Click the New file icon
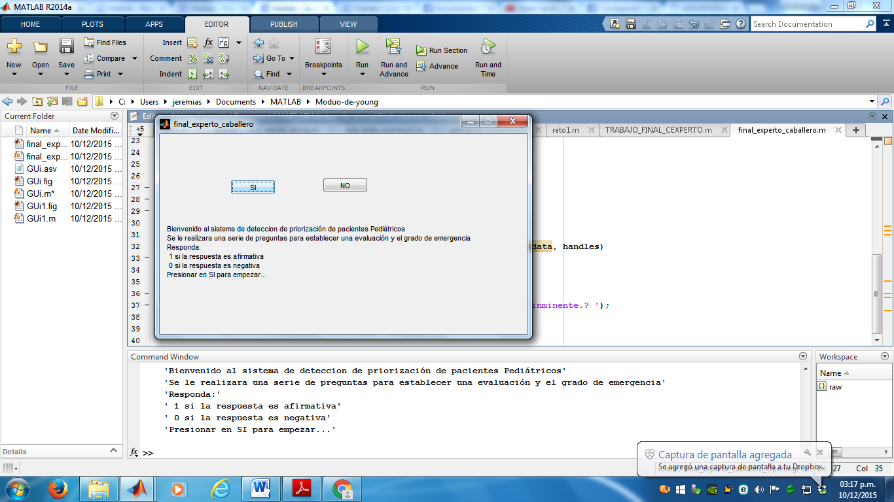Viewport: 894px width, 502px height. coord(14,46)
